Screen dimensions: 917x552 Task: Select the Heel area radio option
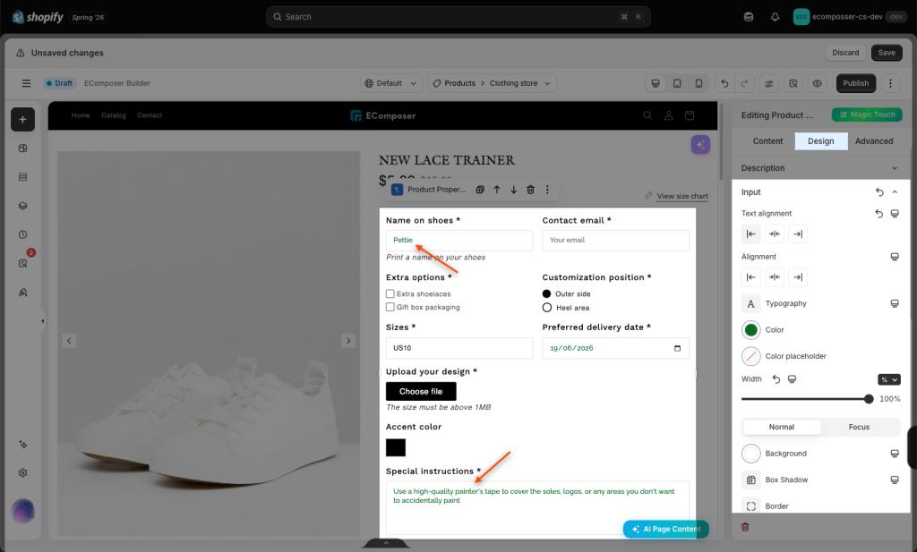[547, 308]
